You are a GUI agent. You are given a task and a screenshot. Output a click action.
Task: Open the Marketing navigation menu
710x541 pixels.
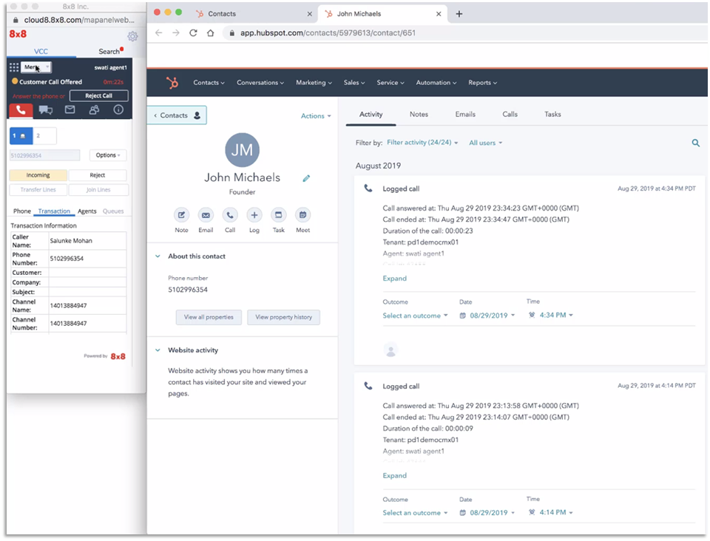click(314, 83)
